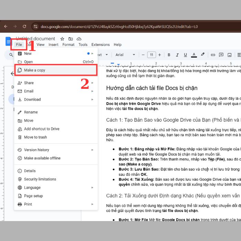Image resolution: width=241 pixels, height=241 pixels.
Task: Select Make a copy
Action: coord(56,70)
